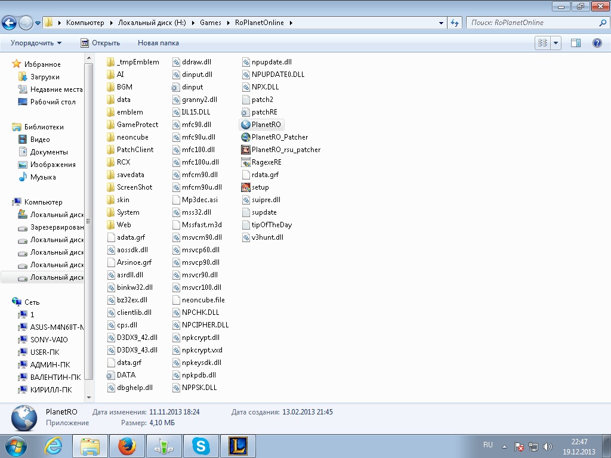611x458 pixels.
Task: Click Новая папка button
Action: pos(158,43)
